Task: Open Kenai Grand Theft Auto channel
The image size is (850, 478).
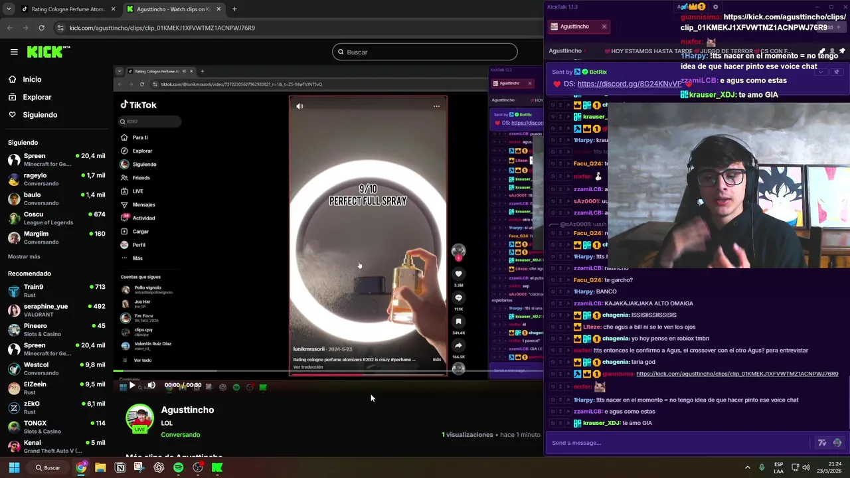Action: [56, 446]
